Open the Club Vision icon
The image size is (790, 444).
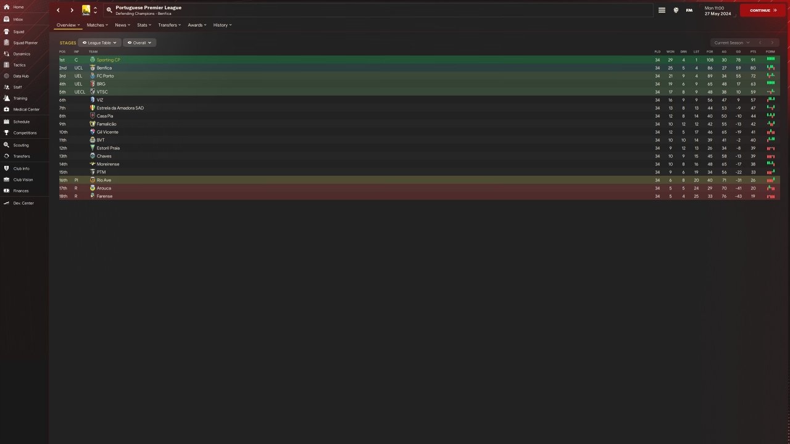tap(6, 179)
